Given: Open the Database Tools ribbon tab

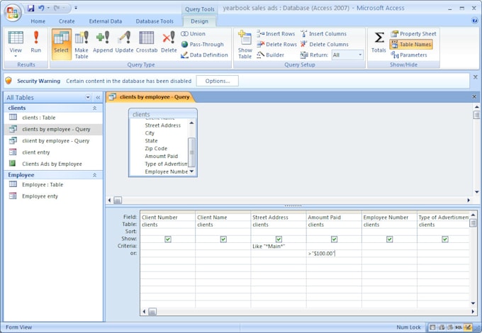Looking at the screenshot, I should pyautogui.click(x=155, y=21).
